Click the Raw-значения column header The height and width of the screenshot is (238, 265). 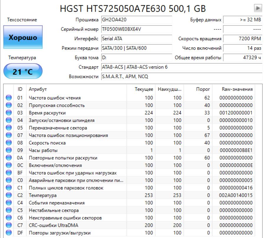[237, 89]
